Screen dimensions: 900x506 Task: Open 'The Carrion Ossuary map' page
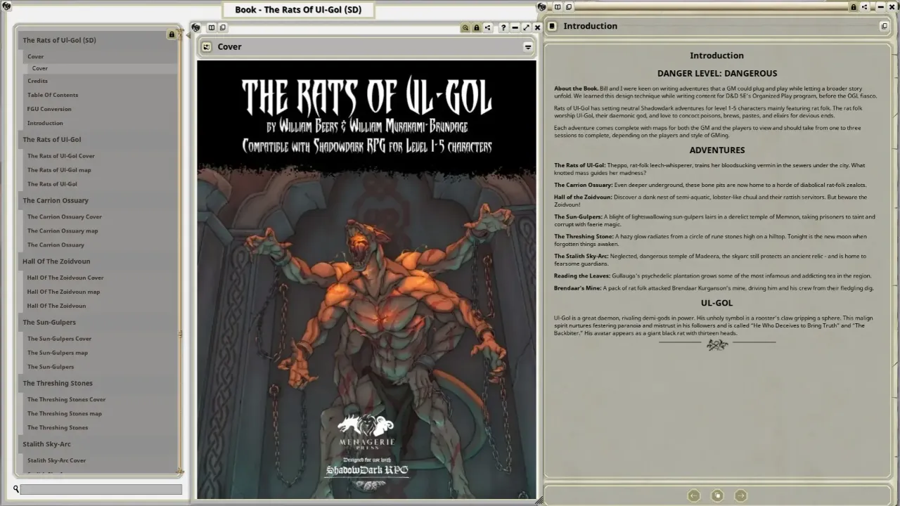[x=63, y=231]
